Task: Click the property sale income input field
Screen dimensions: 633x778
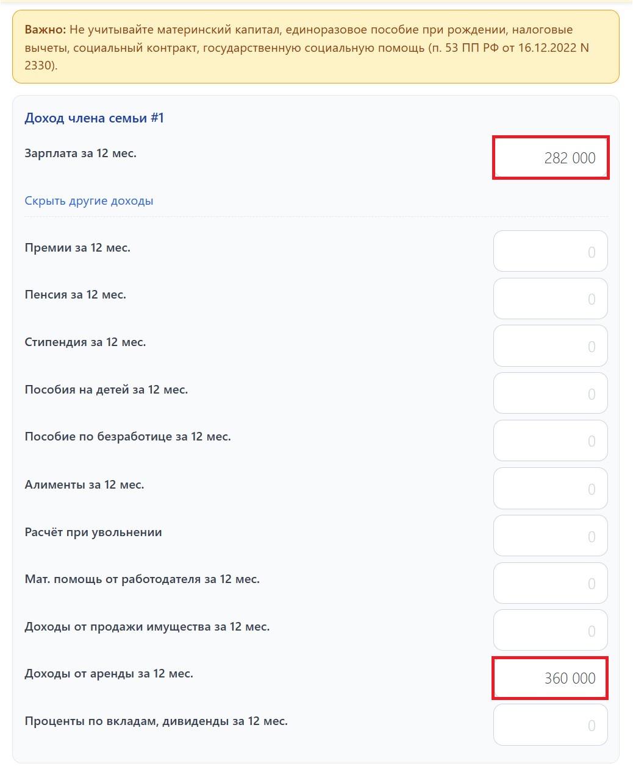Action: pos(550,631)
